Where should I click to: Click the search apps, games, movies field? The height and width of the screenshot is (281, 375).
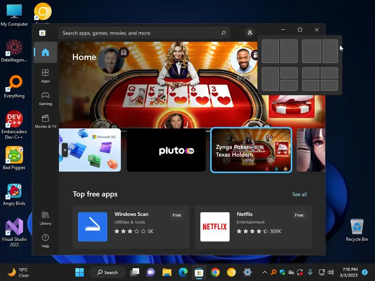pyautogui.click(x=144, y=33)
